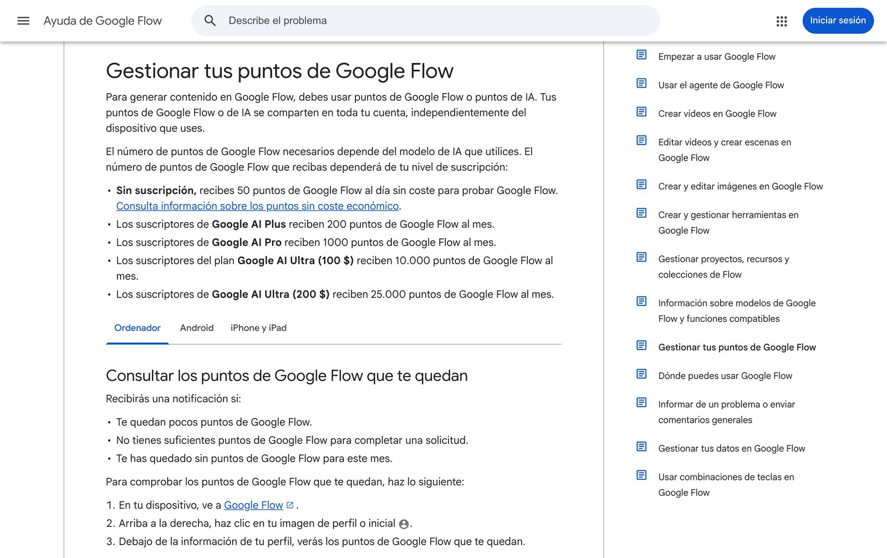887x558 pixels.
Task: Click the article icon beside Crear y editar imágenes
Action: click(641, 185)
